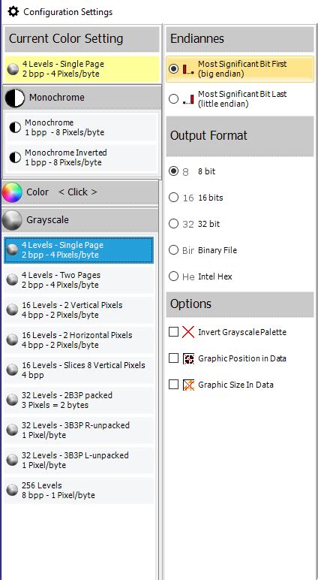Click the color wheel icon beside Color
The image size is (318, 580).
[x=12, y=192]
